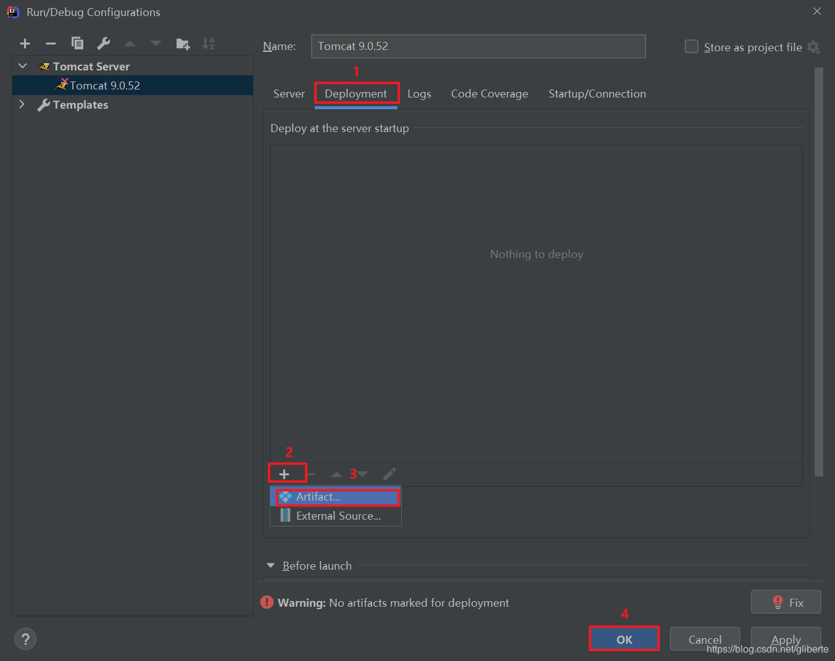Add new configuration with plus icon
The image size is (835, 661).
25,43
